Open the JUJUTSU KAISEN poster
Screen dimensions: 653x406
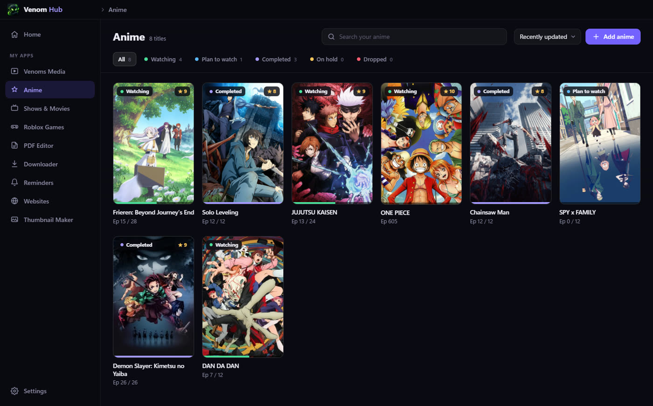[x=332, y=143]
